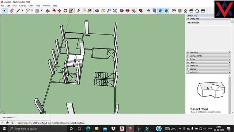Open the Edit menu

click(8, 5)
